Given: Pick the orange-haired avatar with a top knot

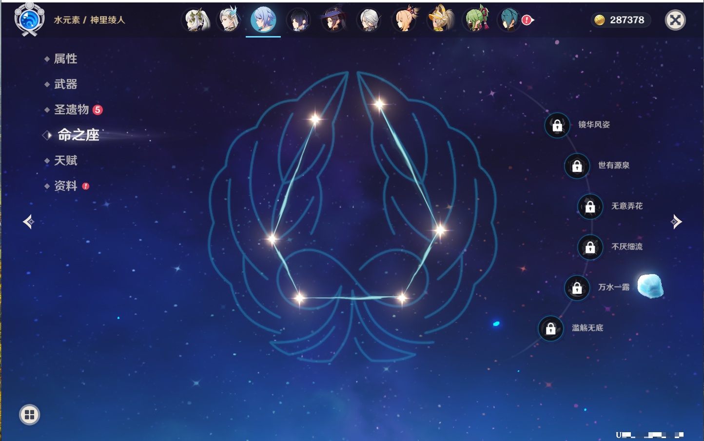Looking at the screenshot, I should pyautogui.click(x=405, y=20).
